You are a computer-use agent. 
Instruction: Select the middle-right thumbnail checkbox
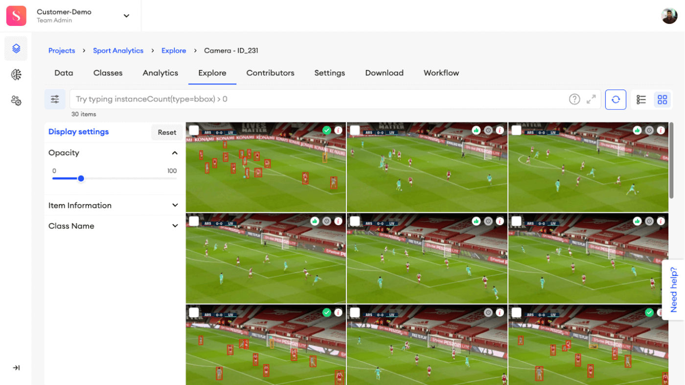point(516,221)
